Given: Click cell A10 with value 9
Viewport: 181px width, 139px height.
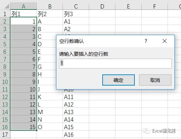Looking at the screenshot, I should coord(23,82).
